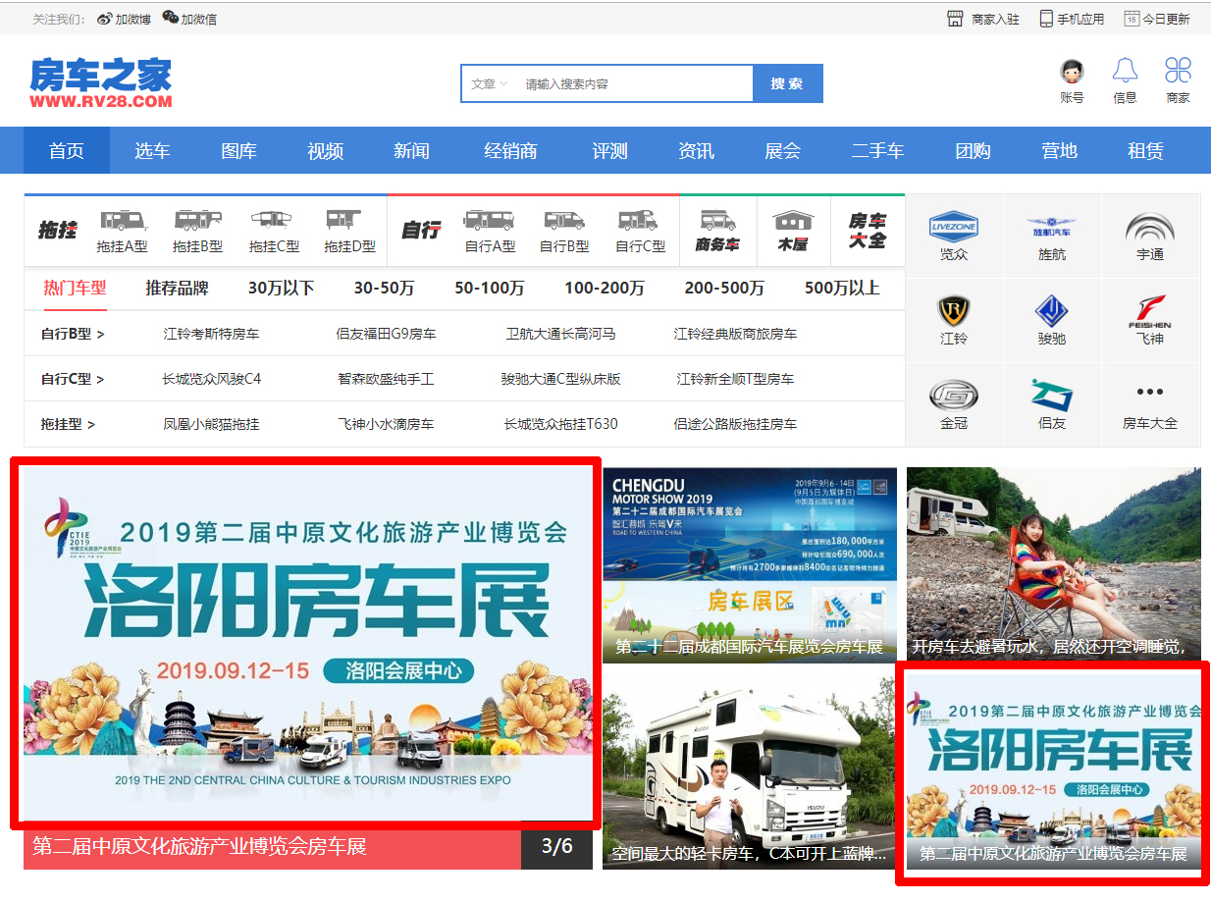This screenshot has height=902, width=1211.
Task: Open the 房车大全 three-dots icon
Action: 1149,393
